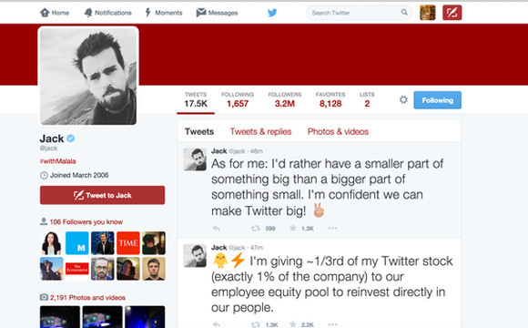Open The Economist follower avatar
Viewport: 528px width, 328px height.
[77, 269]
